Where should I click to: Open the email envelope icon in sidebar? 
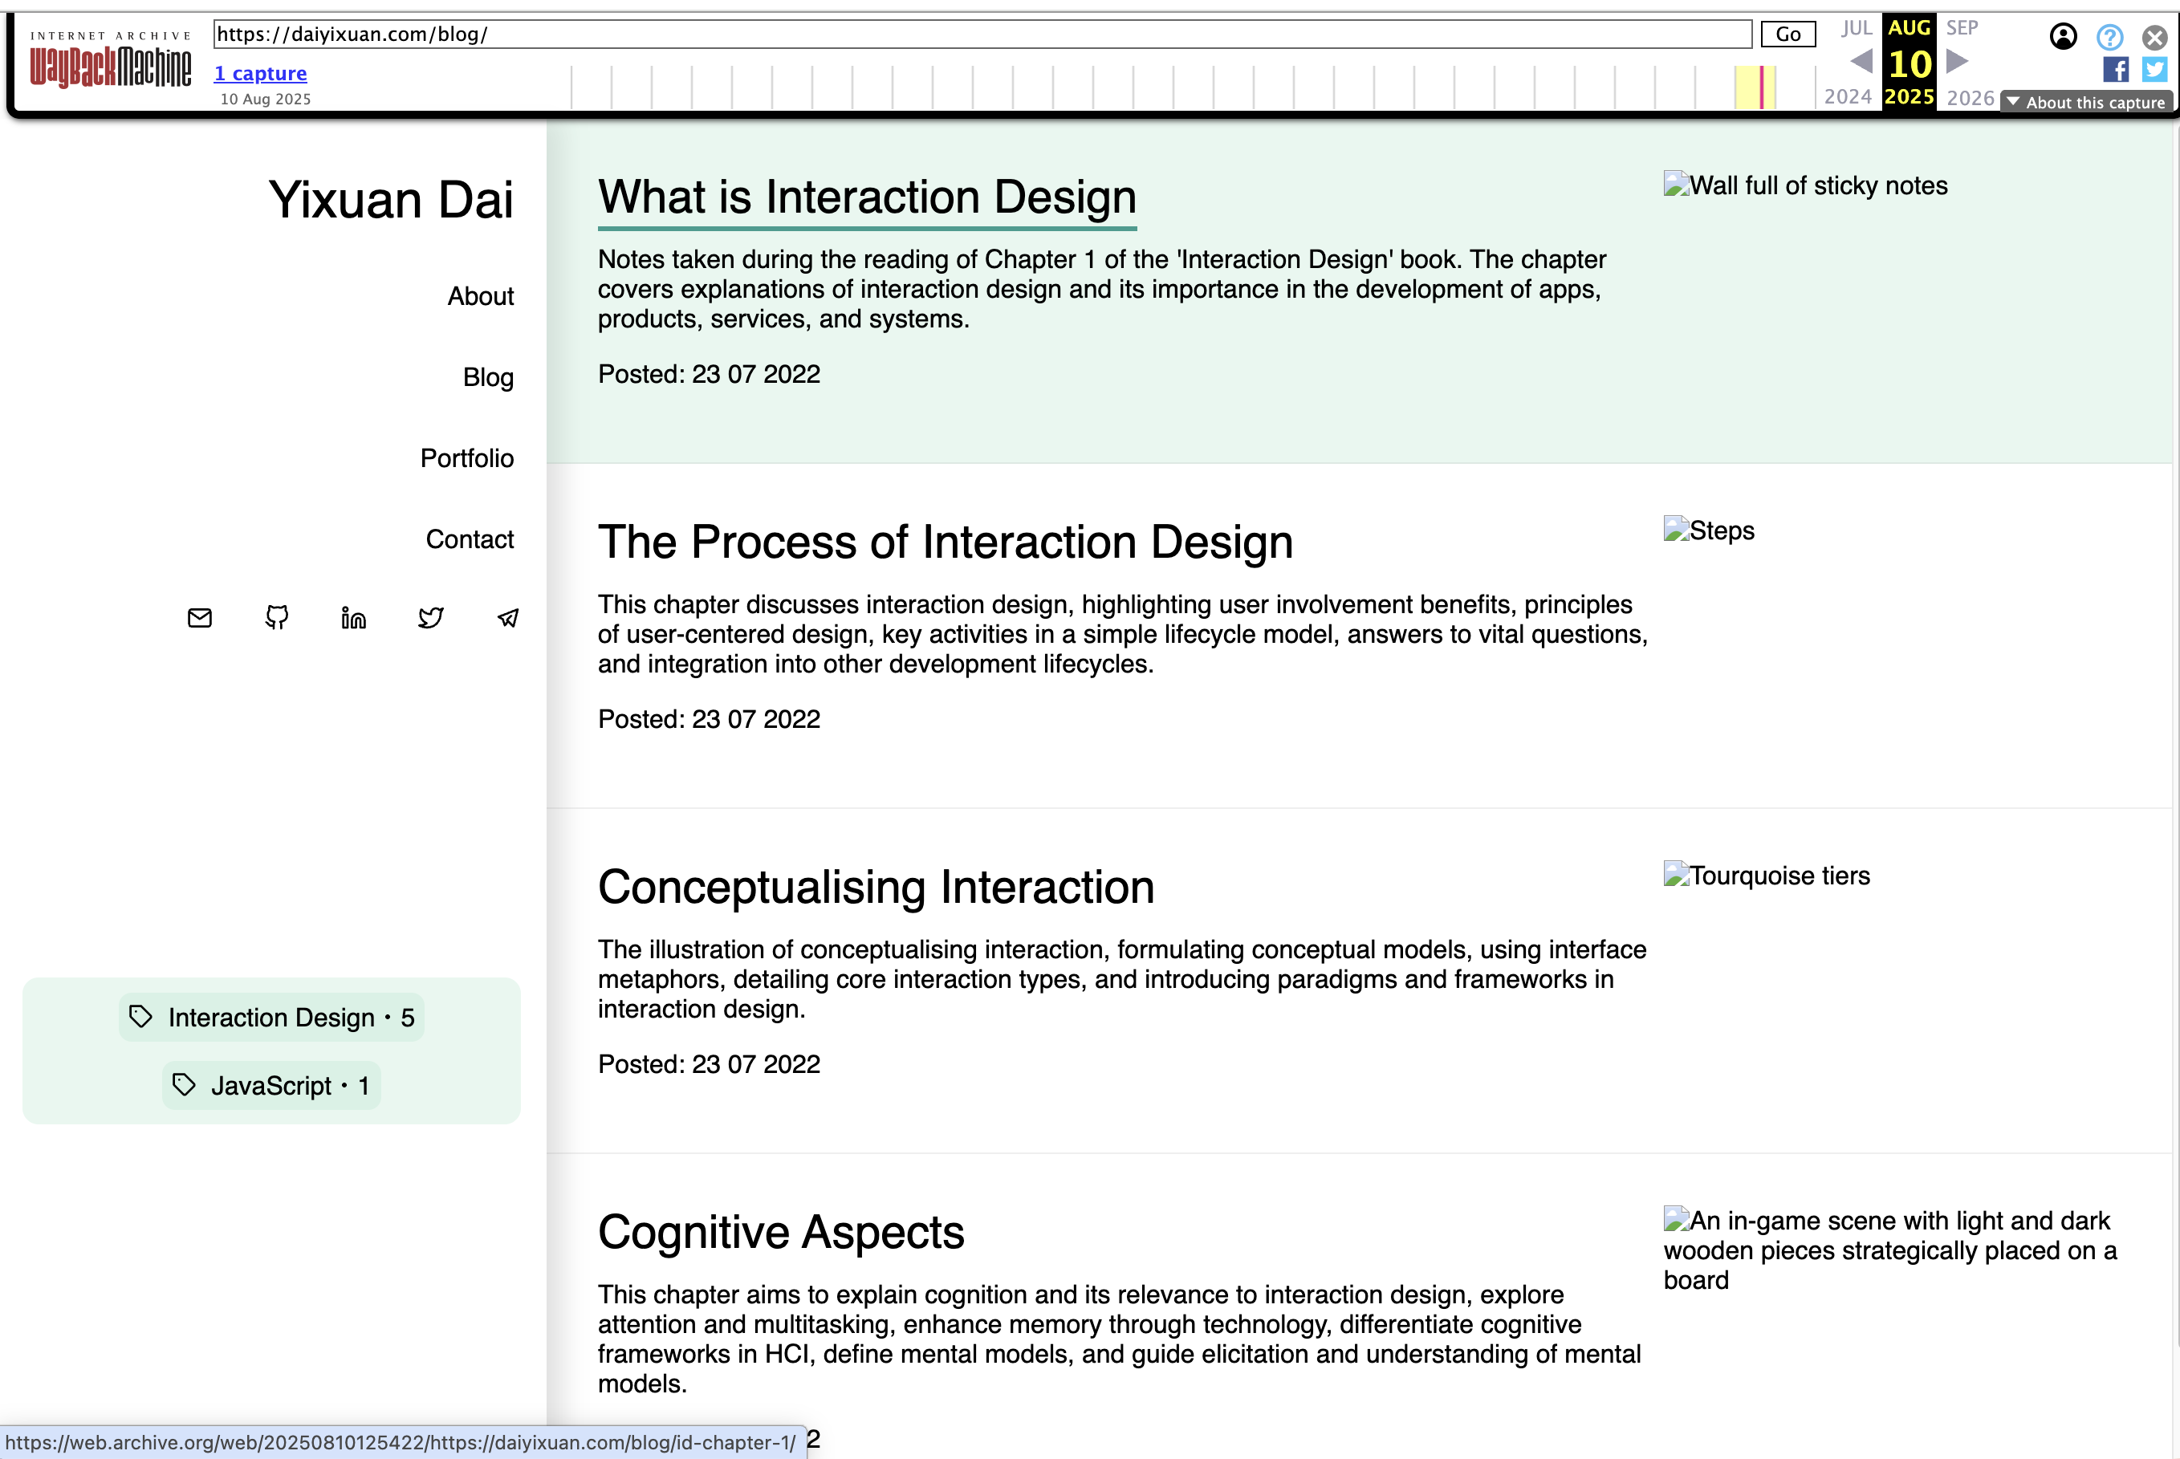200,618
